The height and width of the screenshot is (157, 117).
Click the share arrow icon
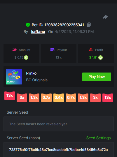tap(105, 17)
